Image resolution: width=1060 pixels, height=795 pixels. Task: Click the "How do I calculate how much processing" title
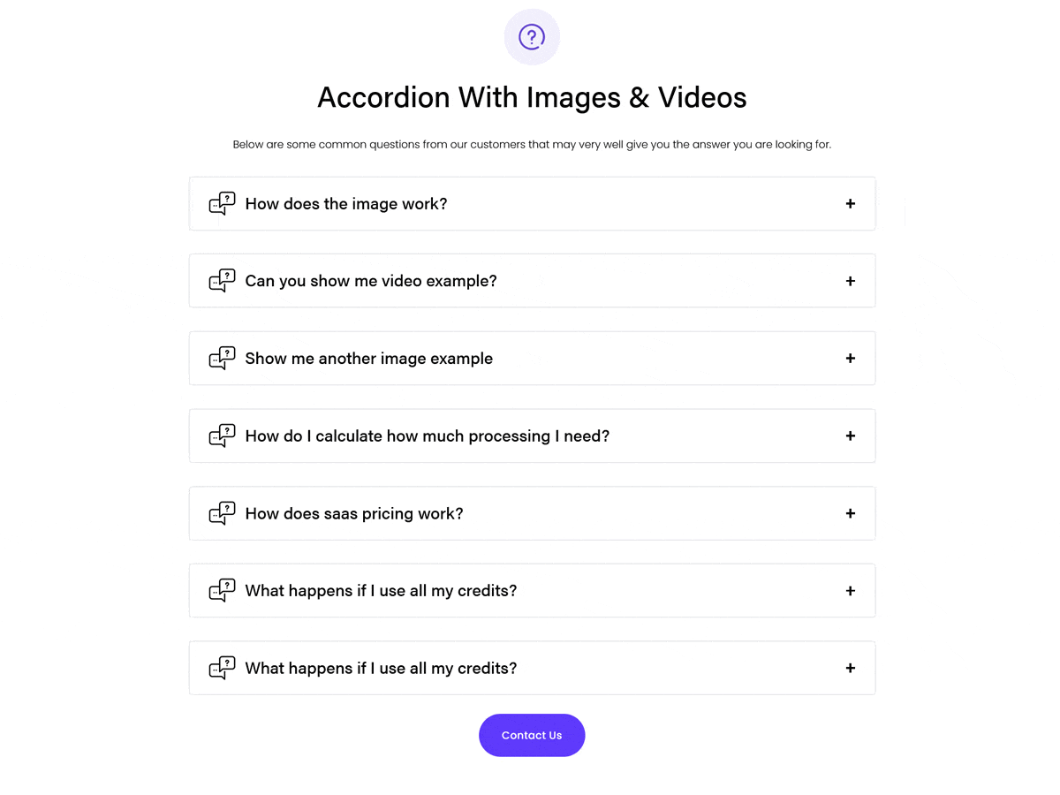coord(428,435)
